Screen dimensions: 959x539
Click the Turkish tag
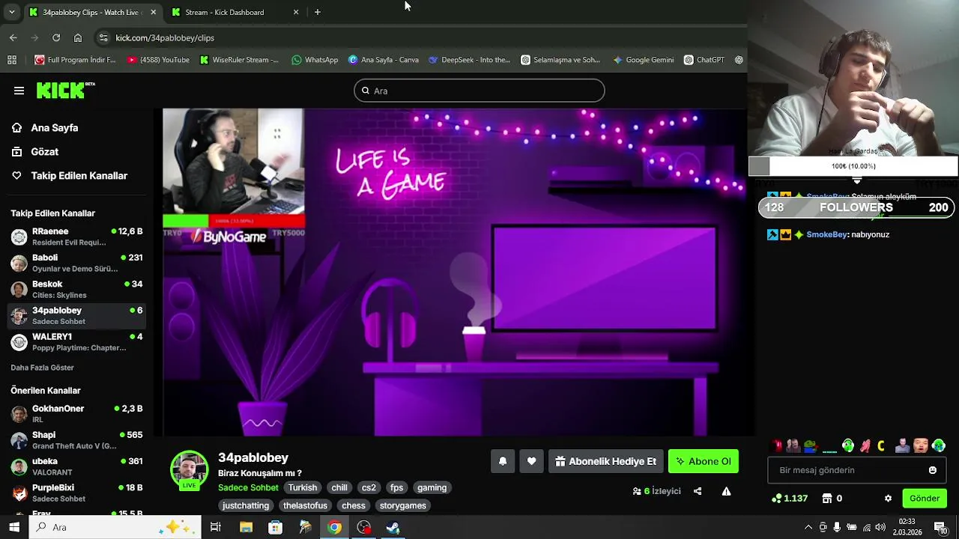[x=303, y=487]
